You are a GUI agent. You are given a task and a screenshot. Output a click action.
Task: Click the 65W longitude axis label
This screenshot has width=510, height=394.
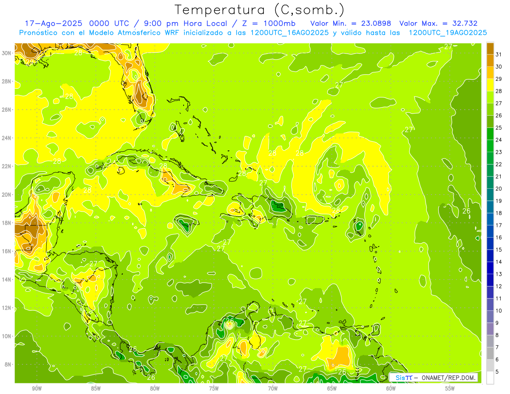pyautogui.click(x=332, y=389)
